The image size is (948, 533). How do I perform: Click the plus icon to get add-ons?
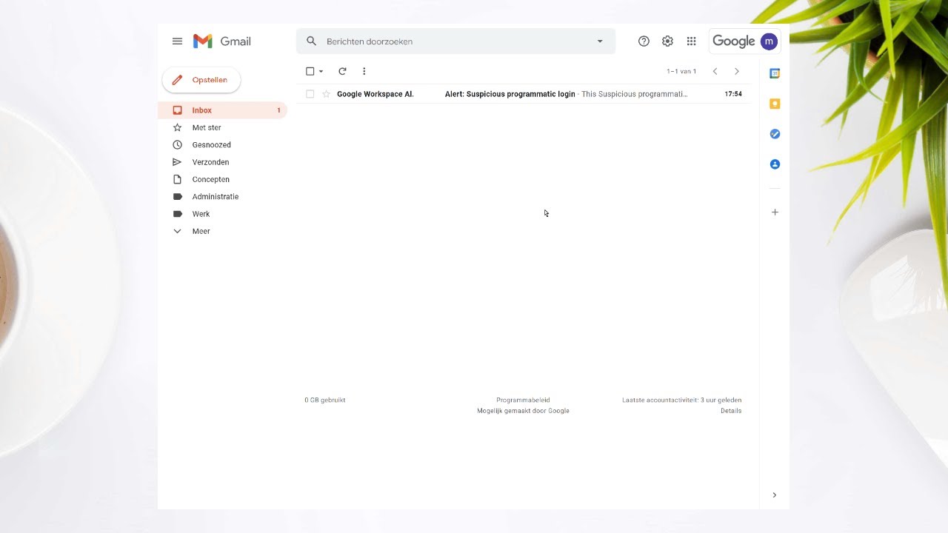pyautogui.click(x=775, y=212)
